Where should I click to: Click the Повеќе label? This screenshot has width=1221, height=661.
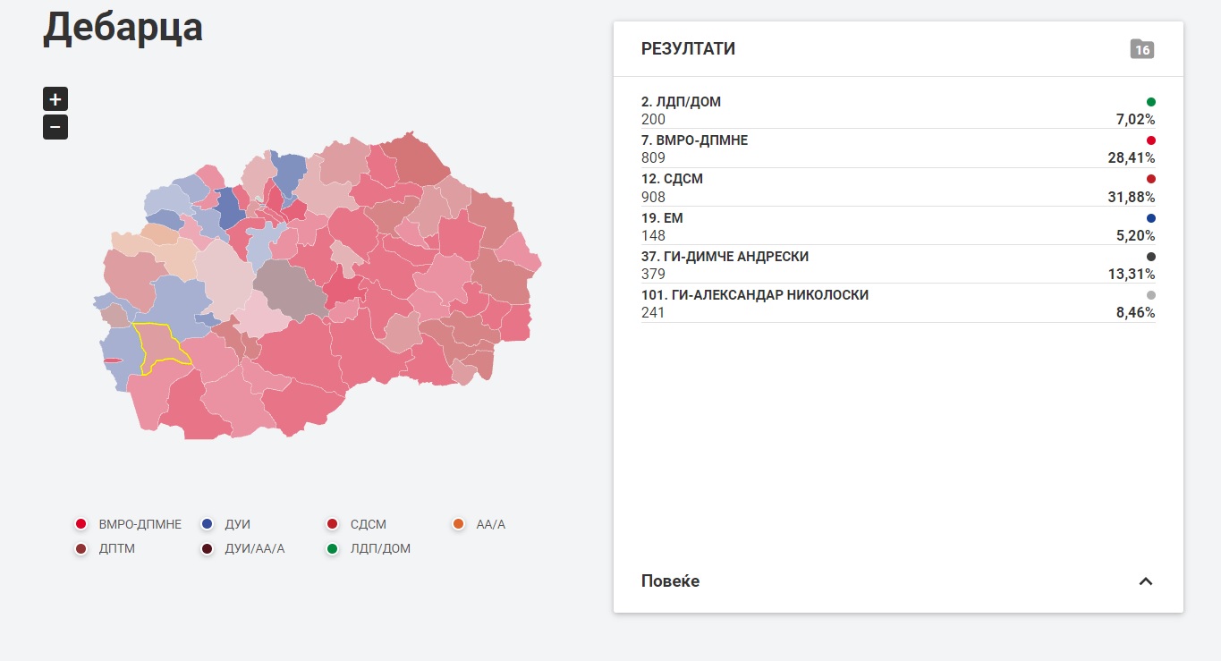pos(670,581)
